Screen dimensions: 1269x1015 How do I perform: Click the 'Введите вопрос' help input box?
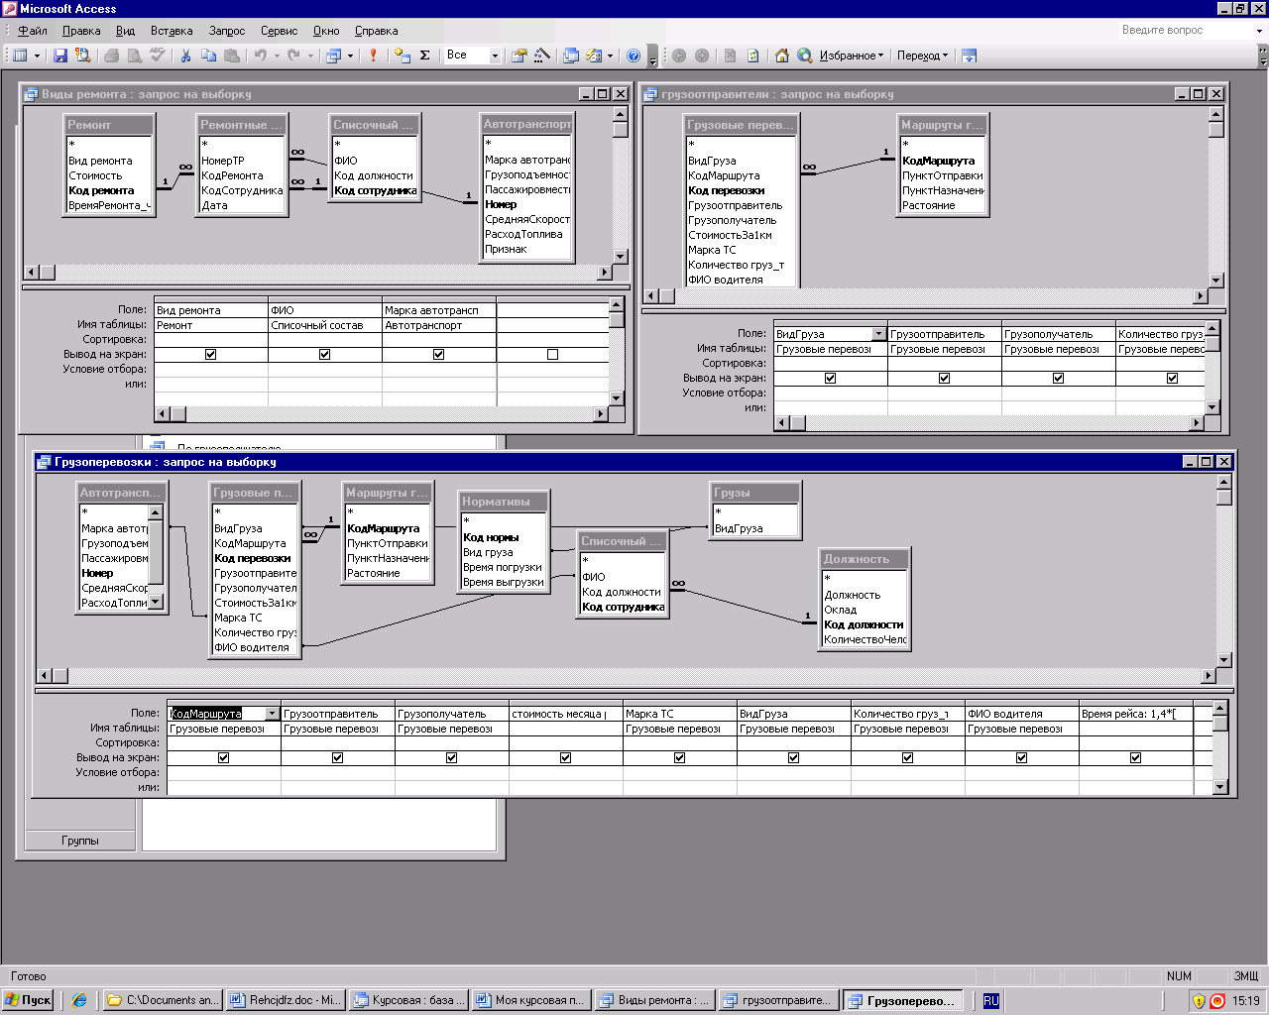1185,31
